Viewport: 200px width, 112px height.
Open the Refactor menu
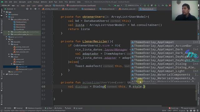(44, 2)
